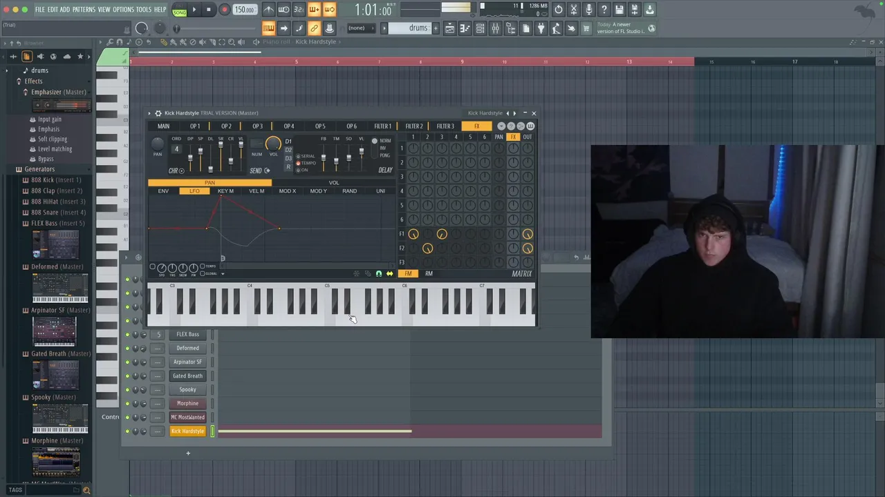Enable the SERIAL delay radio option
Viewport: 885px width, 497px height.
coord(298,157)
